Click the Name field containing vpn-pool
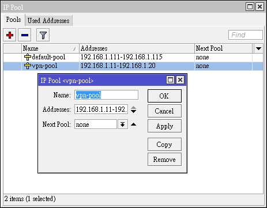The height and width of the screenshot is (208, 267). [x=106, y=95]
